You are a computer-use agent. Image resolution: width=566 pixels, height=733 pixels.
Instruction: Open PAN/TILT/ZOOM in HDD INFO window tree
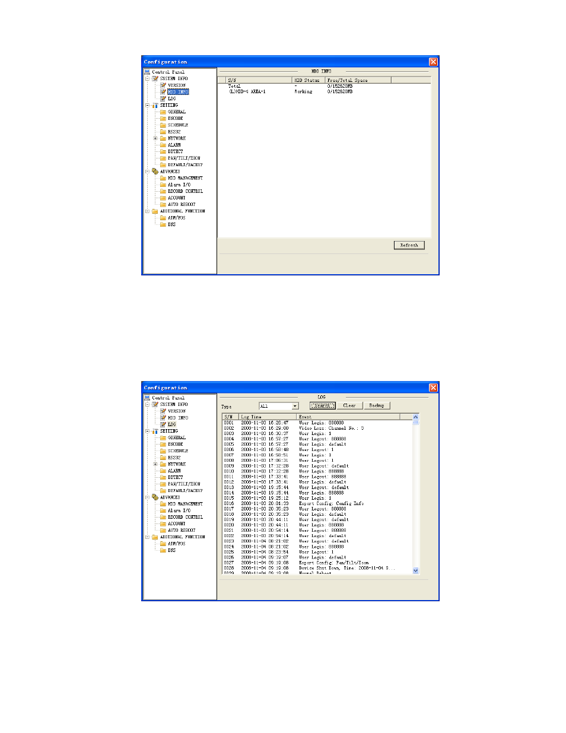(184, 158)
